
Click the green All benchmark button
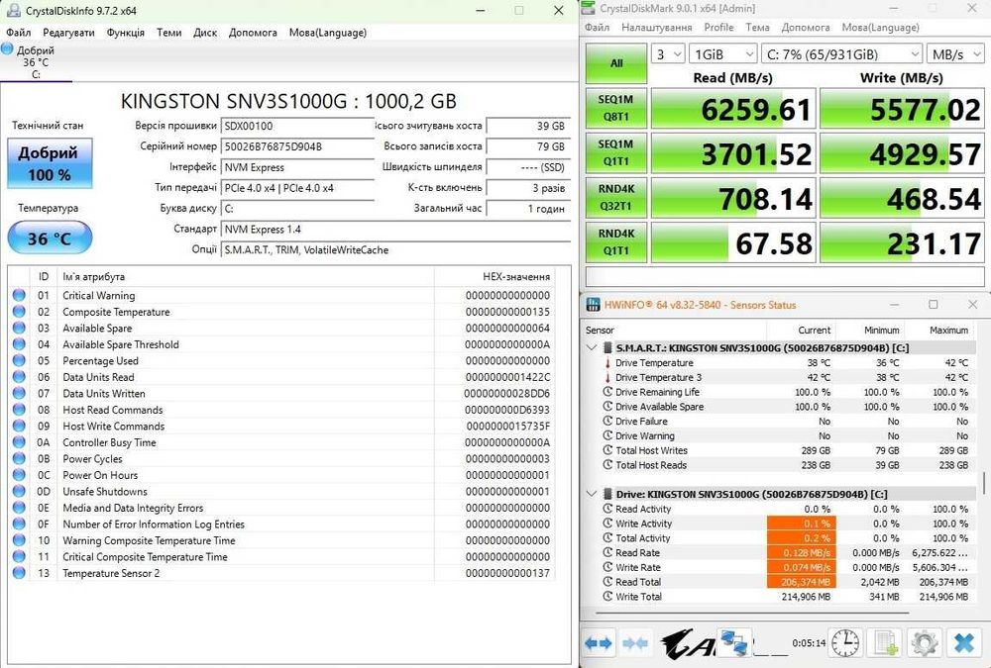(x=616, y=63)
